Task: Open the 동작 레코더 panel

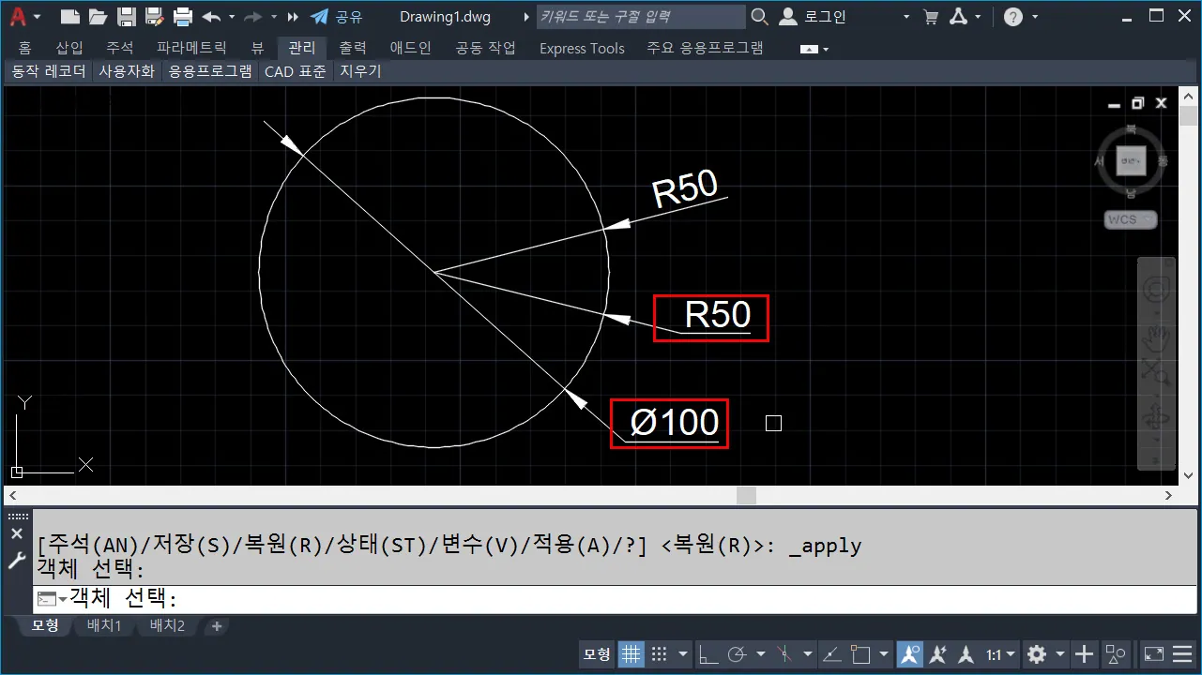Action: [49, 71]
